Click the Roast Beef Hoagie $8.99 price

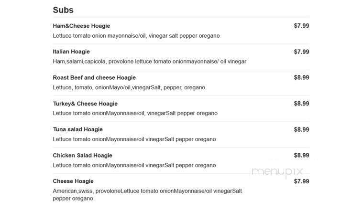(x=301, y=77)
